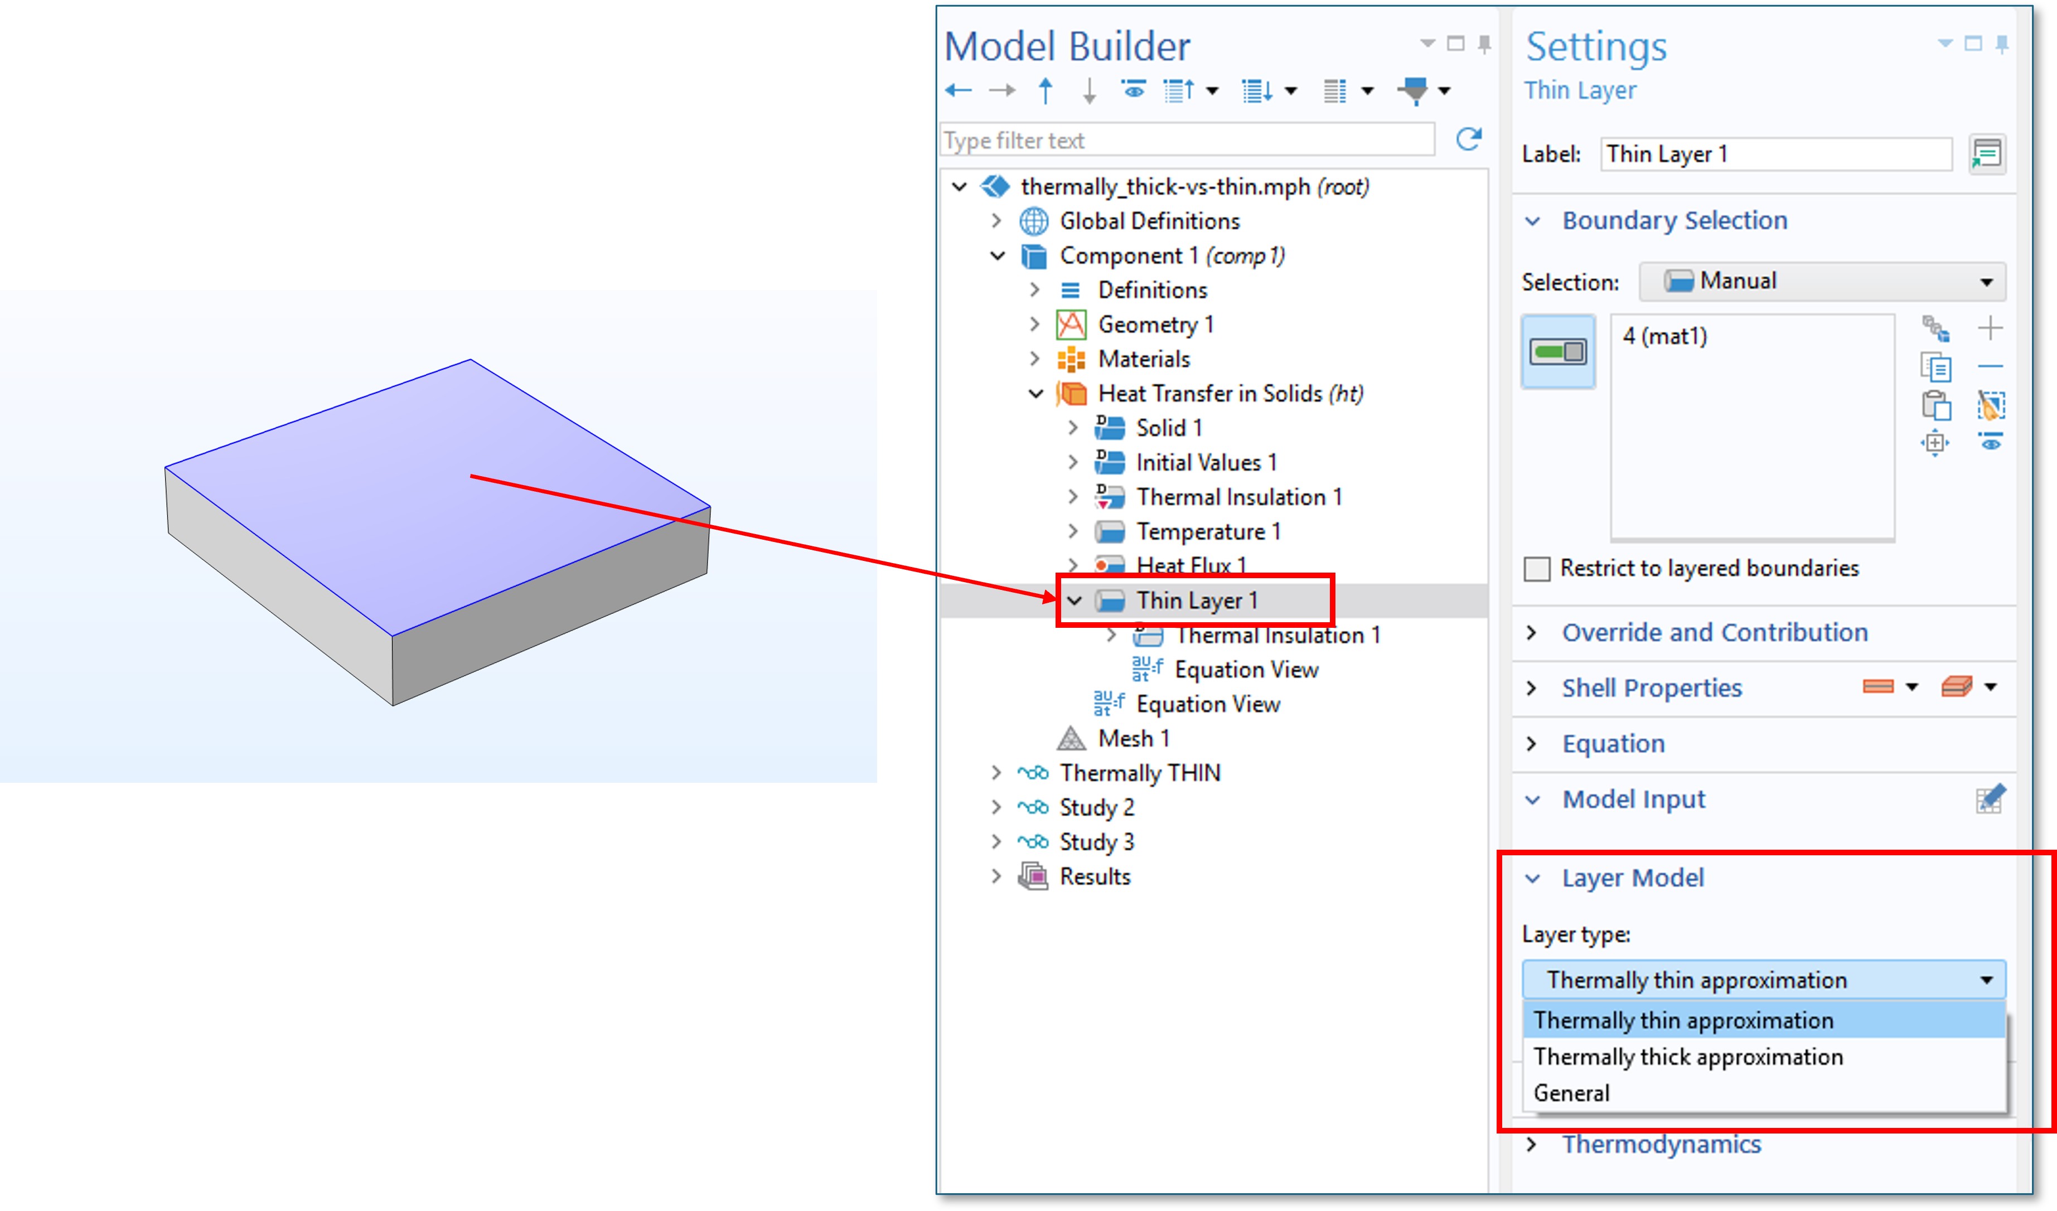
Task: Click the Go Back arrow in Model Builder
Action: tap(959, 90)
